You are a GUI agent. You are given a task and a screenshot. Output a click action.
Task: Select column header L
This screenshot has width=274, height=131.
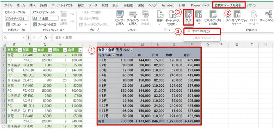click(x=125, y=45)
